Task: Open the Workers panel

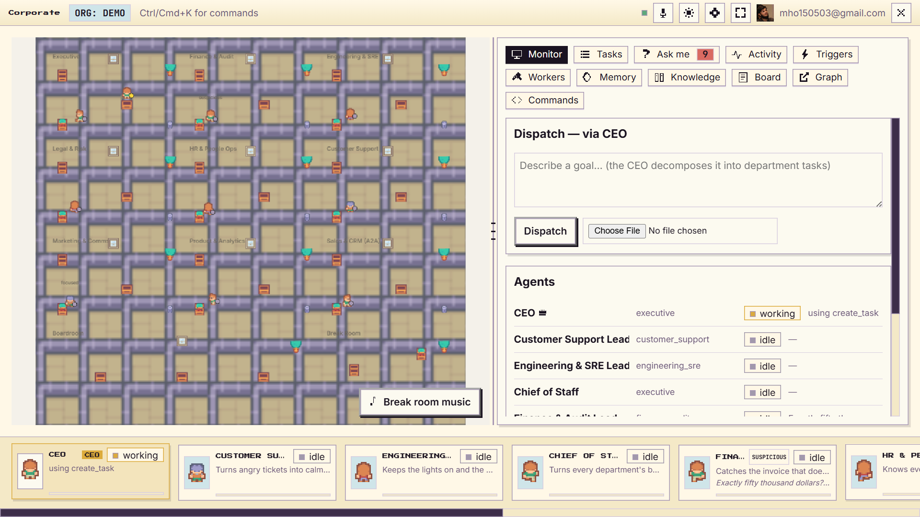Action: (x=538, y=78)
